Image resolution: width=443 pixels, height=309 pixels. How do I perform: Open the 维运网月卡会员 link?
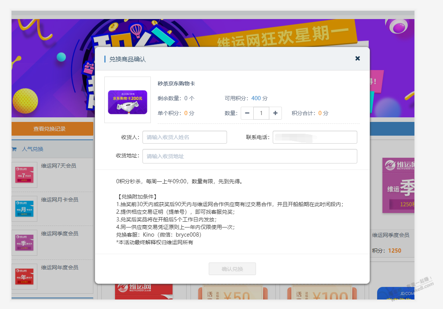click(x=59, y=200)
